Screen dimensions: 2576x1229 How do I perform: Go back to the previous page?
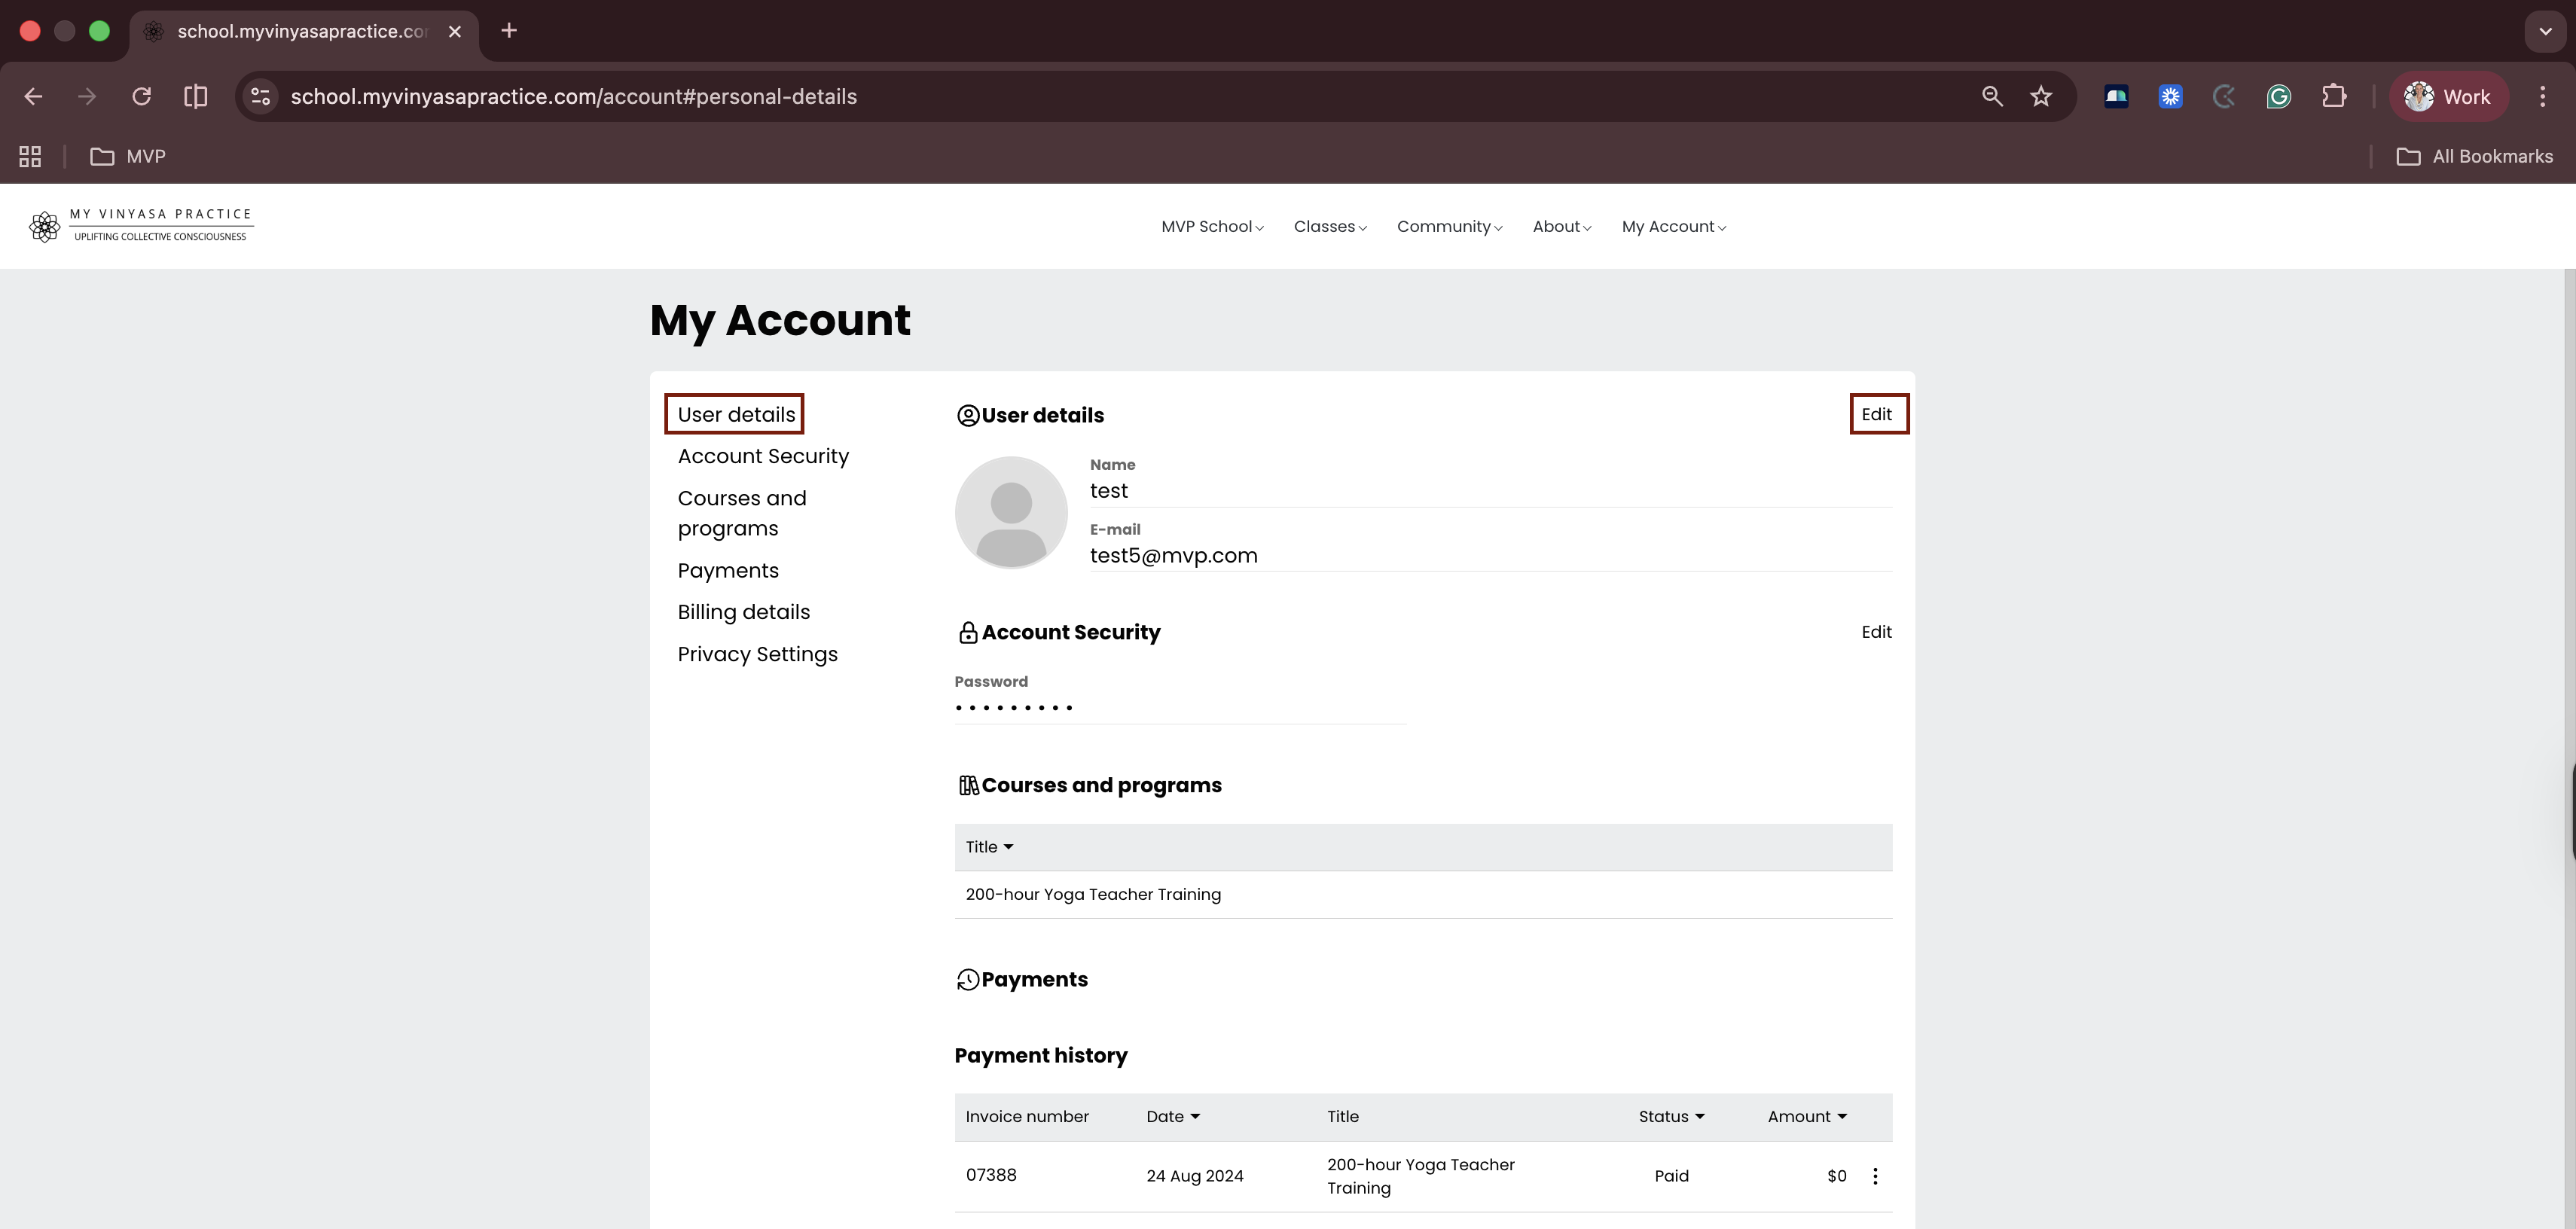tap(33, 96)
